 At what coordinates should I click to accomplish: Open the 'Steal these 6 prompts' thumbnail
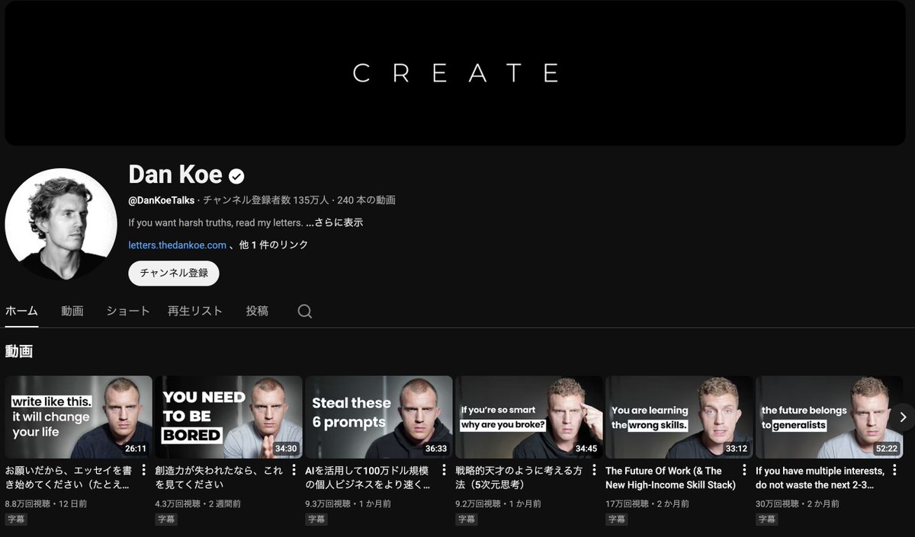click(379, 417)
